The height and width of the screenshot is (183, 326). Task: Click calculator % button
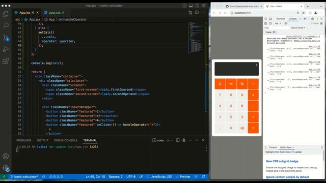coord(242,84)
